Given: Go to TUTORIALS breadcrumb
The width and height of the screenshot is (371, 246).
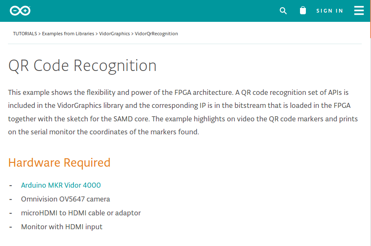Looking at the screenshot, I should coord(25,34).
